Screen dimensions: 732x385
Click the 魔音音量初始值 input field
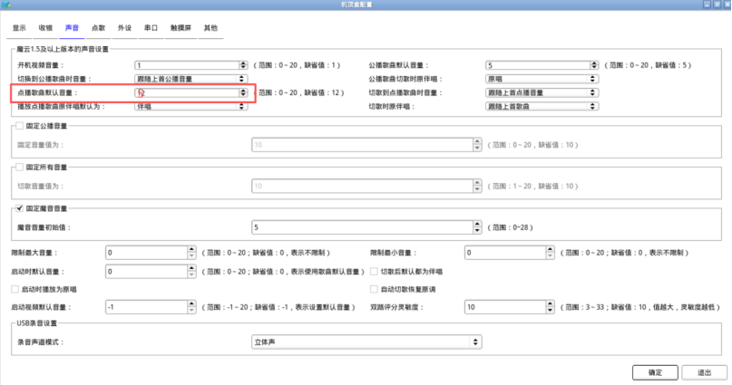(362, 227)
